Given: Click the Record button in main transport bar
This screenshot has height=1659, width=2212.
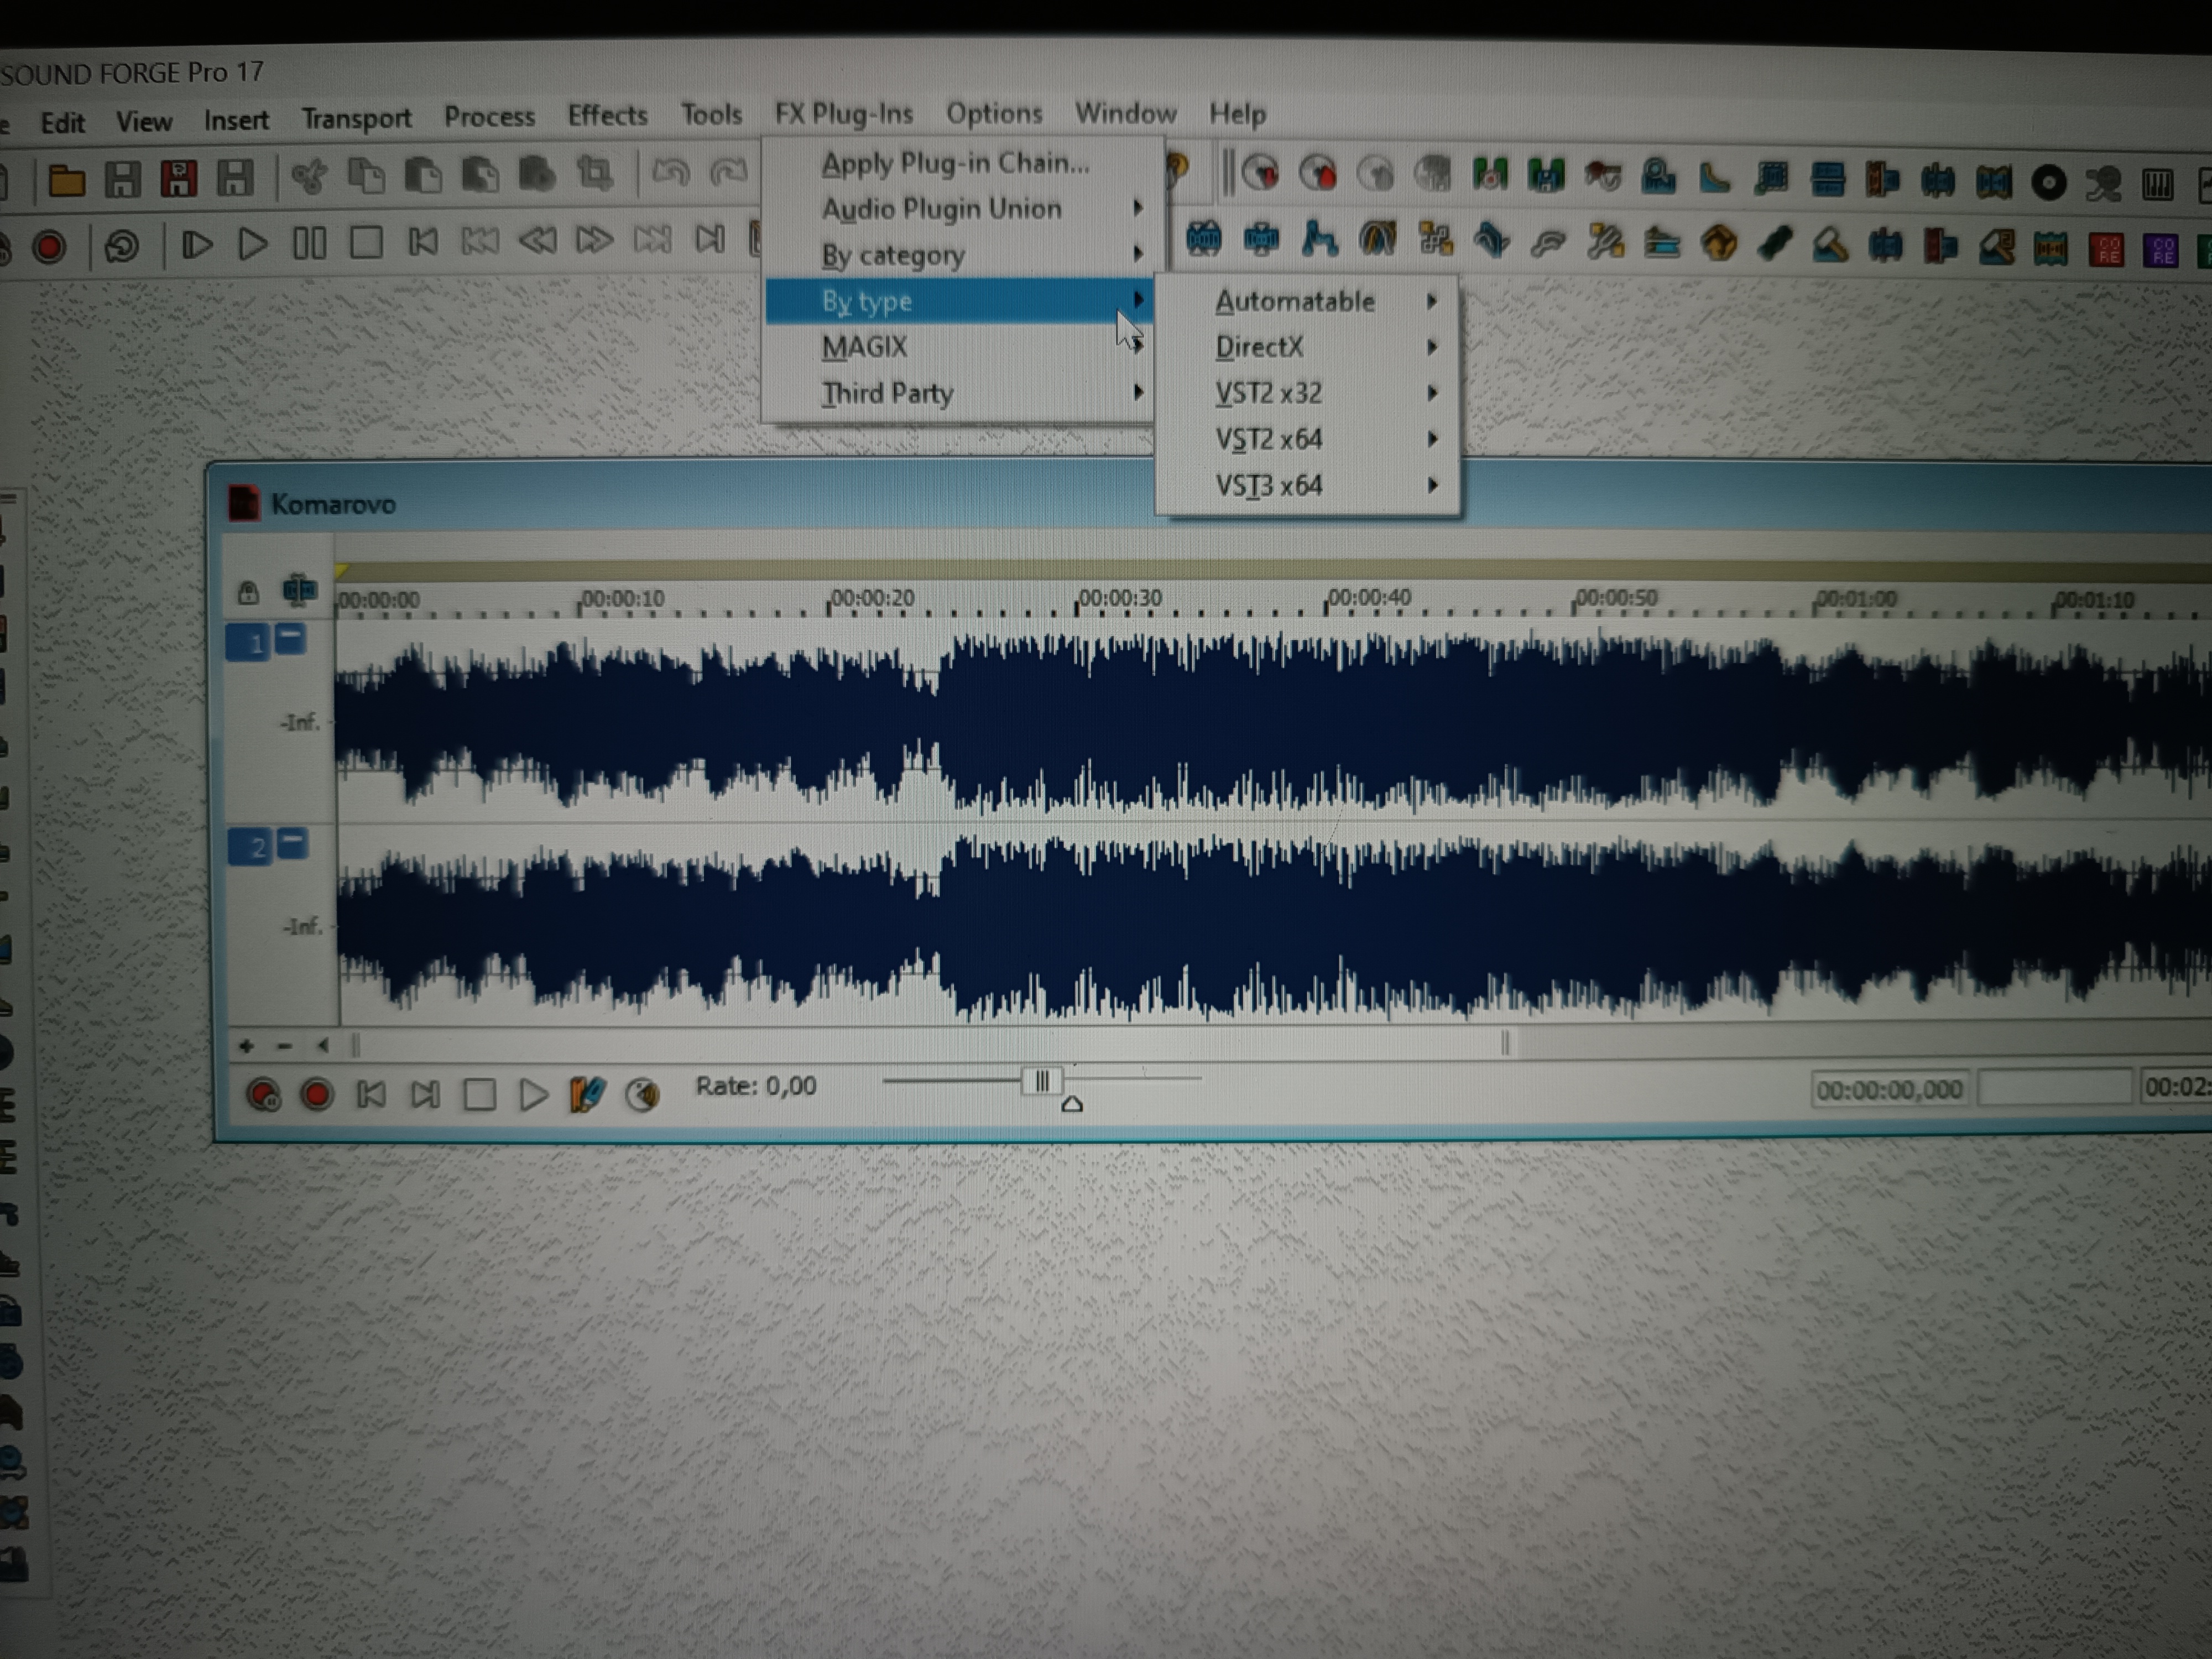Looking at the screenshot, I should click(x=49, y=247).
